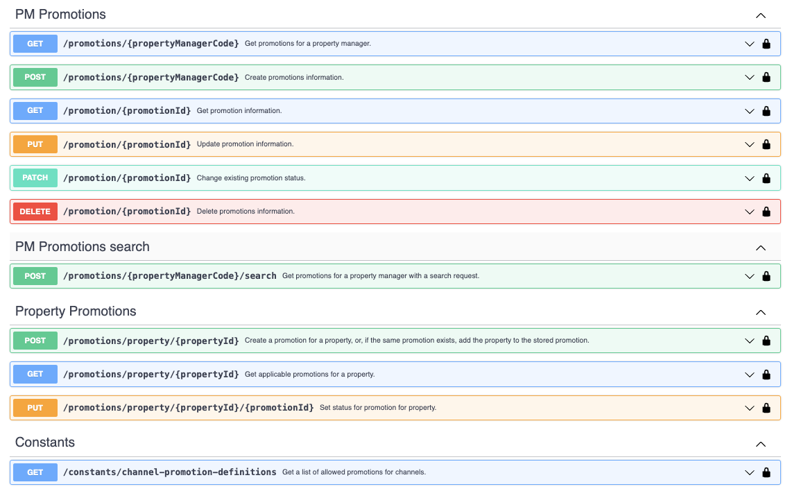Click the PUT button for /promotion/{promotionId}
The width and height of the screenshot is (799, 489).
35,144
